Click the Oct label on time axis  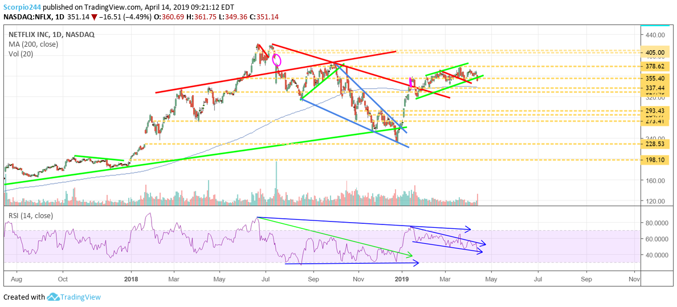(63, 279)
